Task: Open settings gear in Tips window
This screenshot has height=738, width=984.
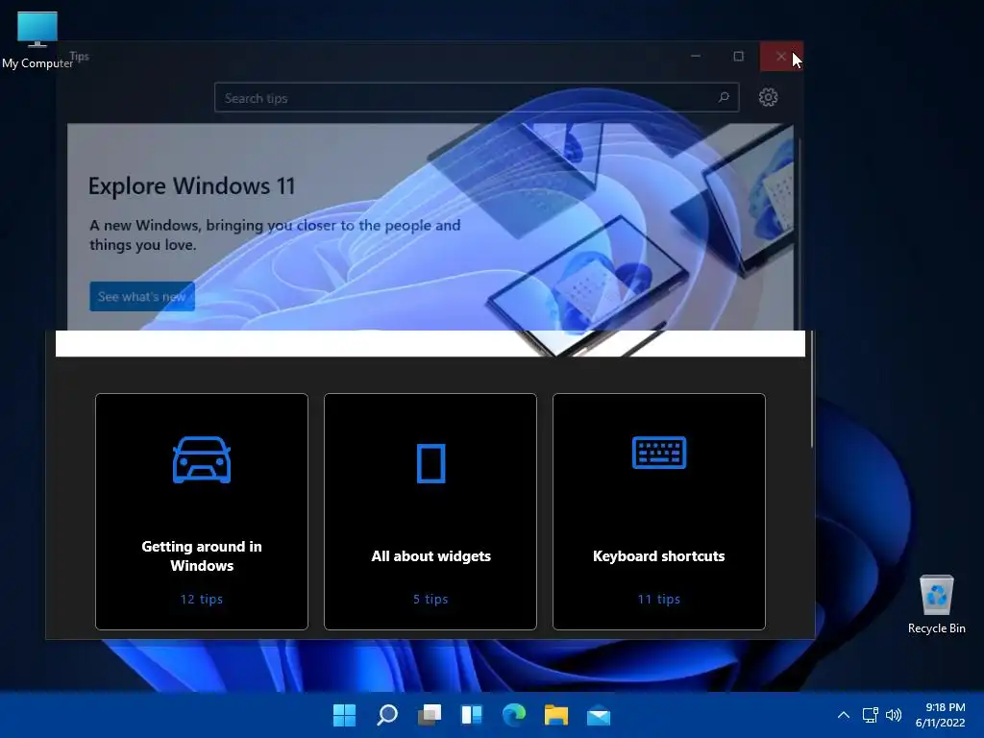Action: click(768, 97)
